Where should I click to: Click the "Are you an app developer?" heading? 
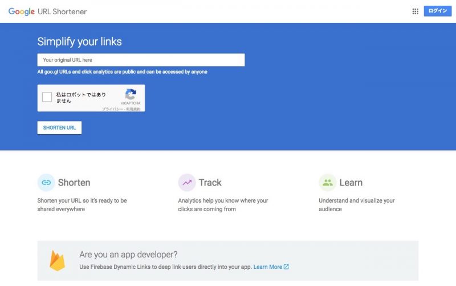point(128,255)
